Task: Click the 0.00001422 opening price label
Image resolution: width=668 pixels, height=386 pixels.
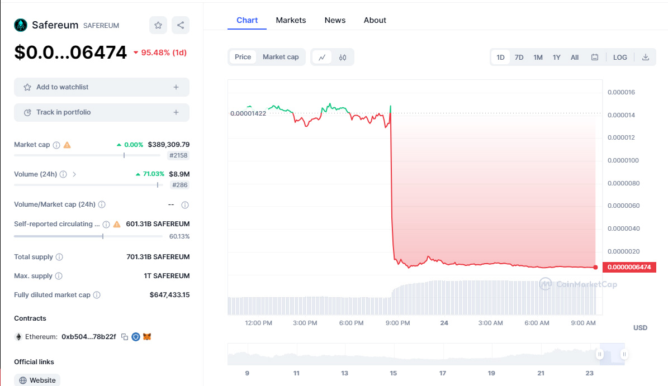Action: point(248,113)
